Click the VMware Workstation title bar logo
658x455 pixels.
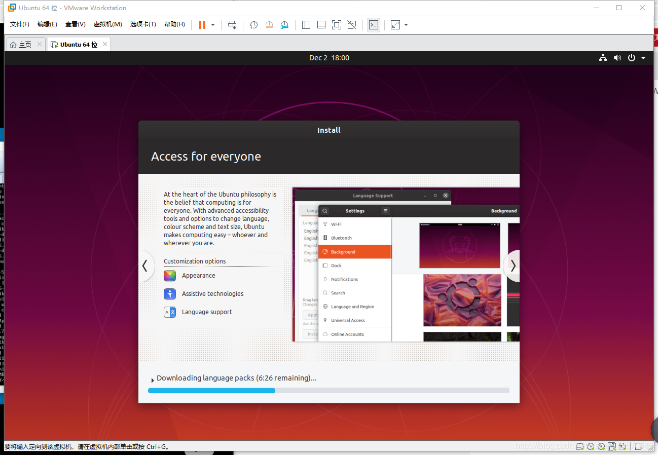[12, 8]
